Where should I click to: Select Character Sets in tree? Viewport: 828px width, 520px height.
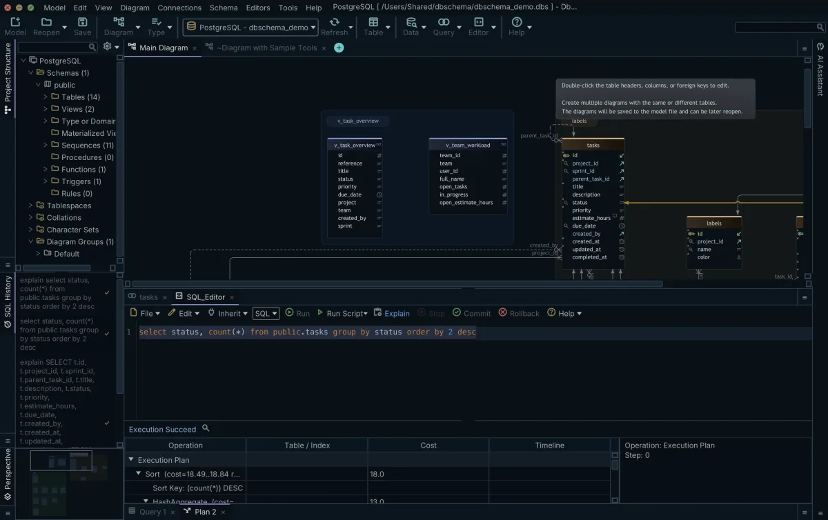[72, 230]
